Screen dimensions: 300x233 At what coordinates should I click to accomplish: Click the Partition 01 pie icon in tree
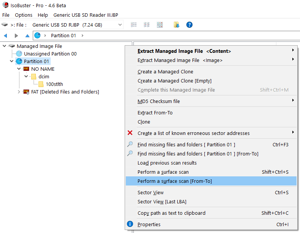coord(19,61)
